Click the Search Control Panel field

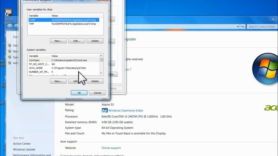pyautogui.click(x=262, y=27)
